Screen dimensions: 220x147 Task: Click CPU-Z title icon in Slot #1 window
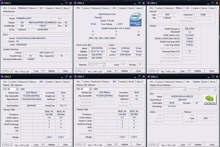tap(2, 77)
